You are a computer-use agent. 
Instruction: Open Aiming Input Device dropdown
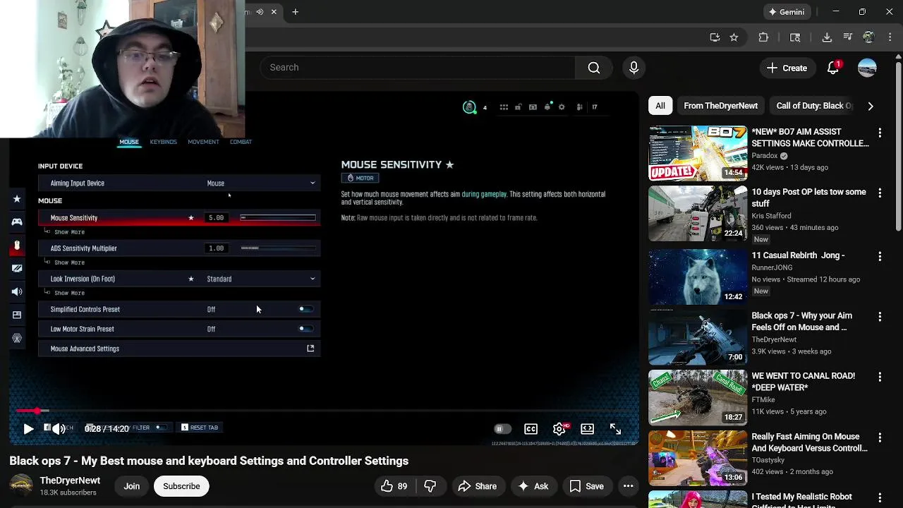179,183
